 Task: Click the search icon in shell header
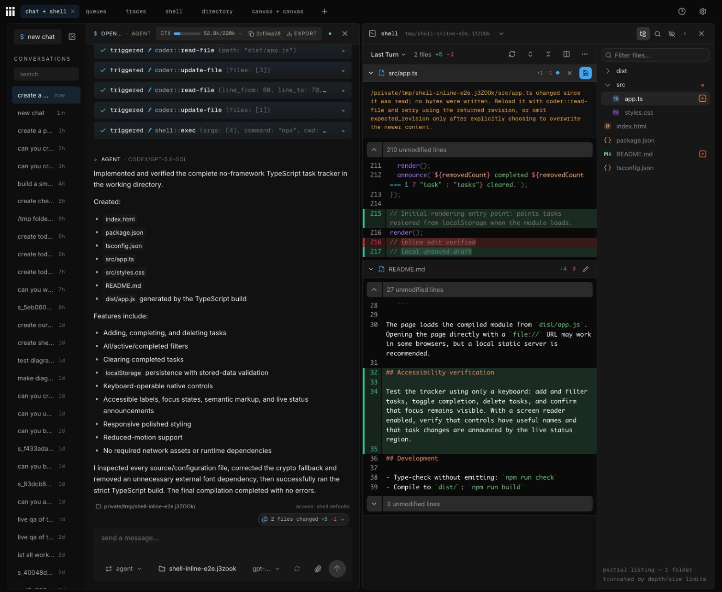tap(657, 33)
